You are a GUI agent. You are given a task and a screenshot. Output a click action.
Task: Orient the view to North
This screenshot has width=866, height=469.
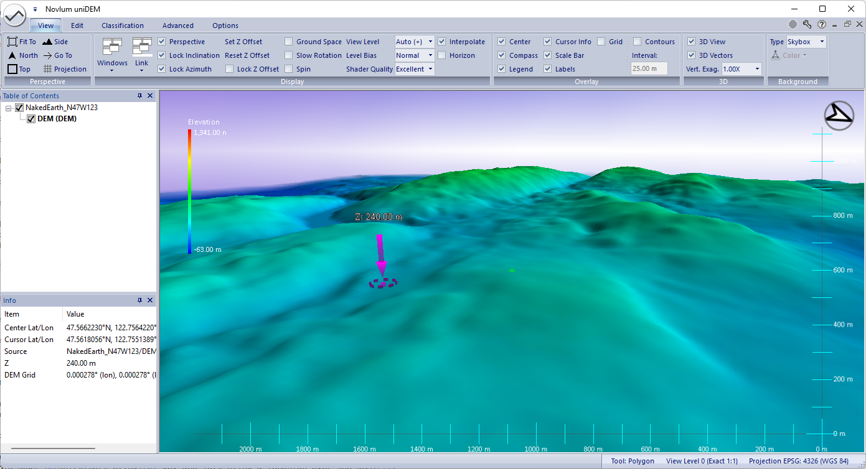click(22, 55)
